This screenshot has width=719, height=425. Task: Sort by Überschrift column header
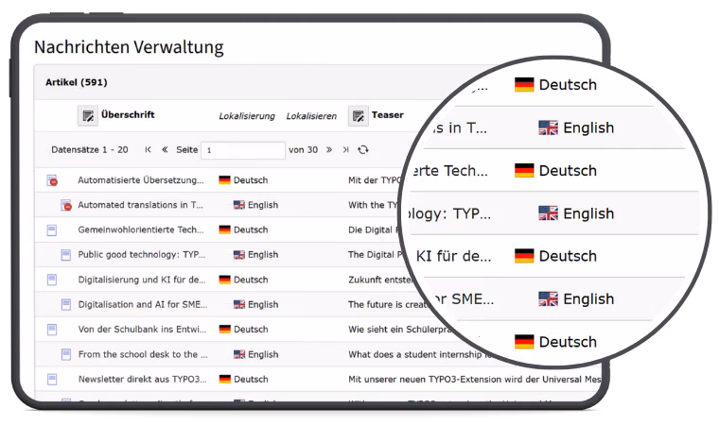click(x=128, y=114)
